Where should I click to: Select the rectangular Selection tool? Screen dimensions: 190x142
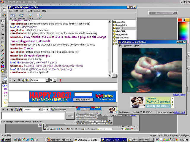pos(3,42)
